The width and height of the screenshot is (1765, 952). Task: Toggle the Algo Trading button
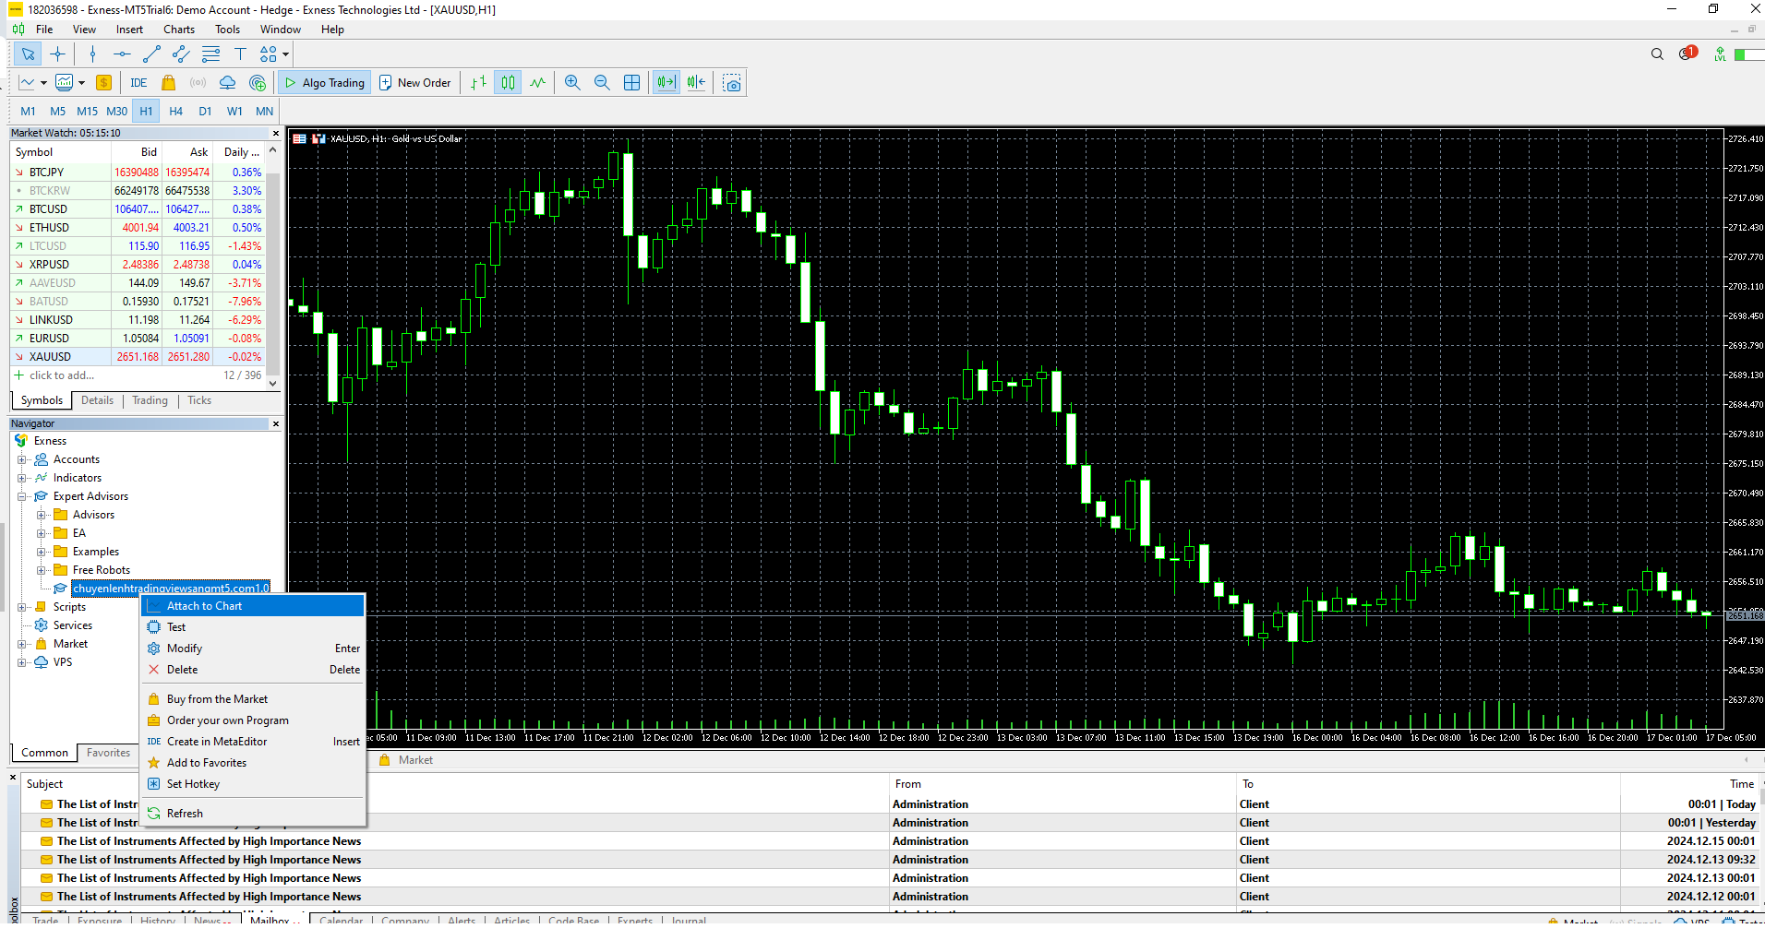point(324,83)
